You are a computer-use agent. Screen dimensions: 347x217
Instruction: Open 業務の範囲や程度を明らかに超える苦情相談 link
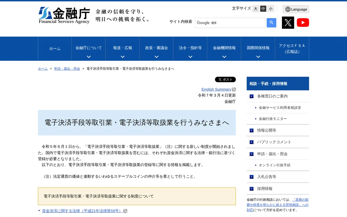click(278, 202)
